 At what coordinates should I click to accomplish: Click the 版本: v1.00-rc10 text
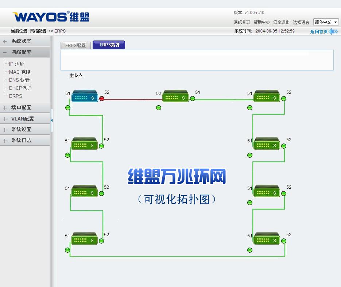click(x=249, y=13)
